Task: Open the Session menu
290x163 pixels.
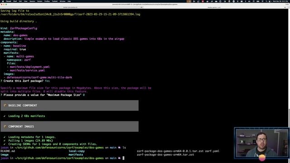Action: 32,1
